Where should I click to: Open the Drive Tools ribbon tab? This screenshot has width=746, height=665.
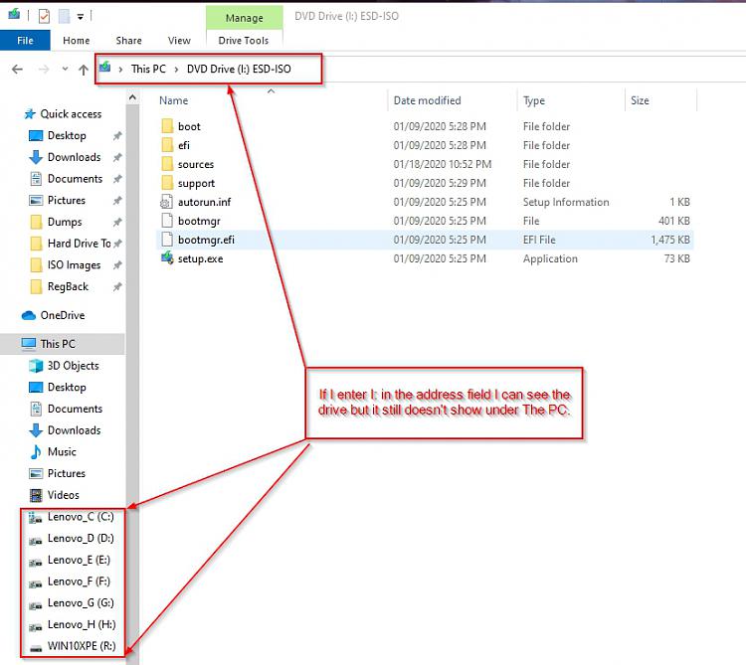click(x=244, y=41)
